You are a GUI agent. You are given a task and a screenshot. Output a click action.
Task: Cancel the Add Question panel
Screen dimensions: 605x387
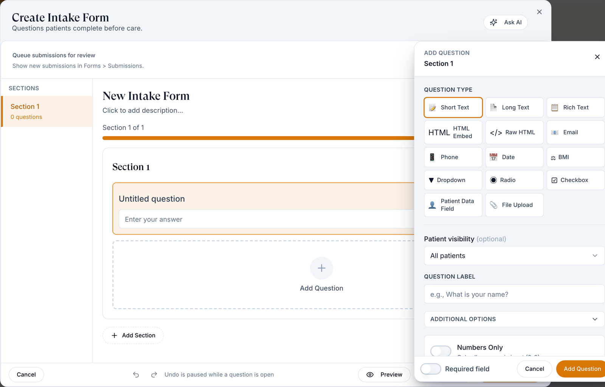tap(534, 369)
